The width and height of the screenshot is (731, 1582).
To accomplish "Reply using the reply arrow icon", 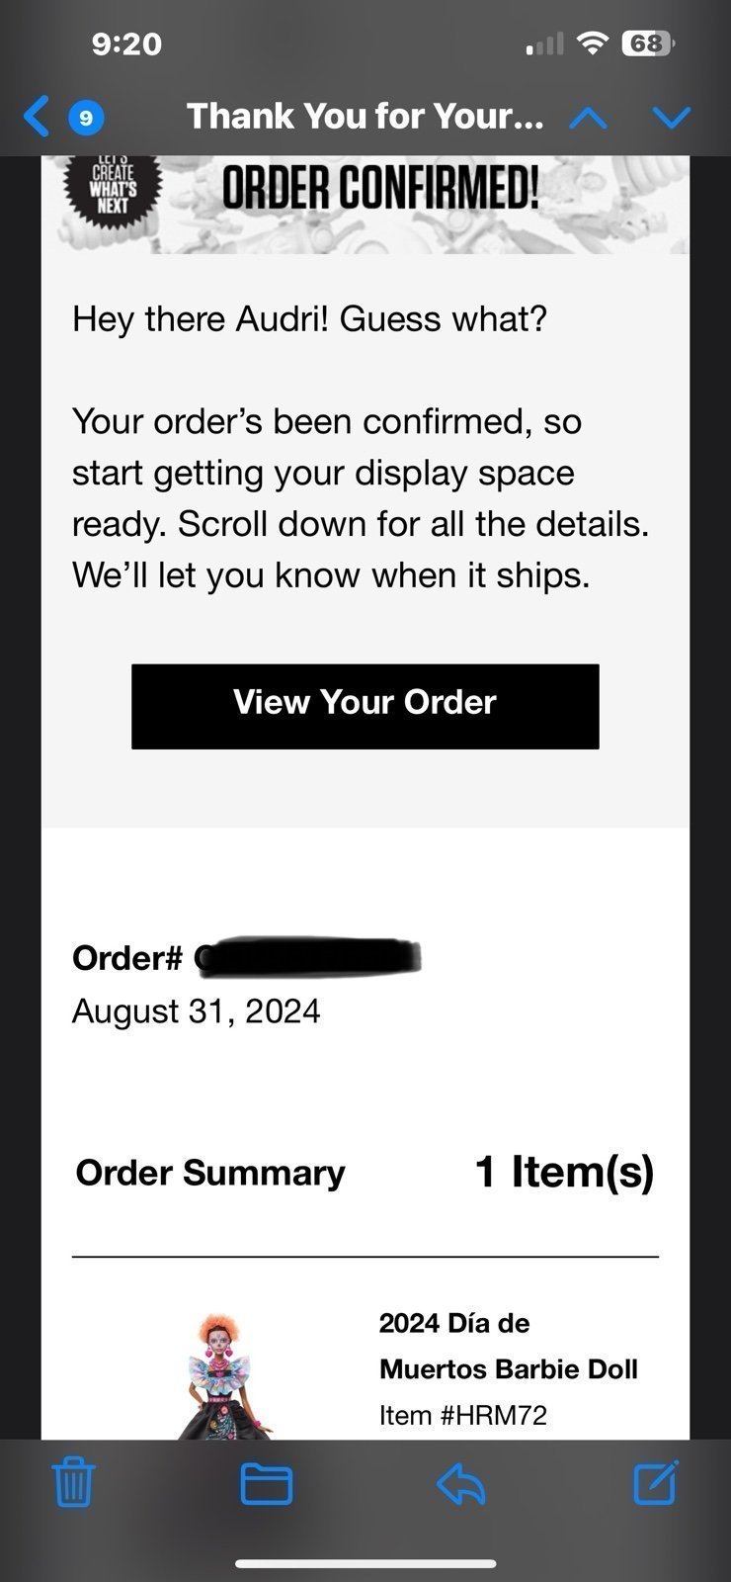I will pyautogui.click(x=461, y=1483).
